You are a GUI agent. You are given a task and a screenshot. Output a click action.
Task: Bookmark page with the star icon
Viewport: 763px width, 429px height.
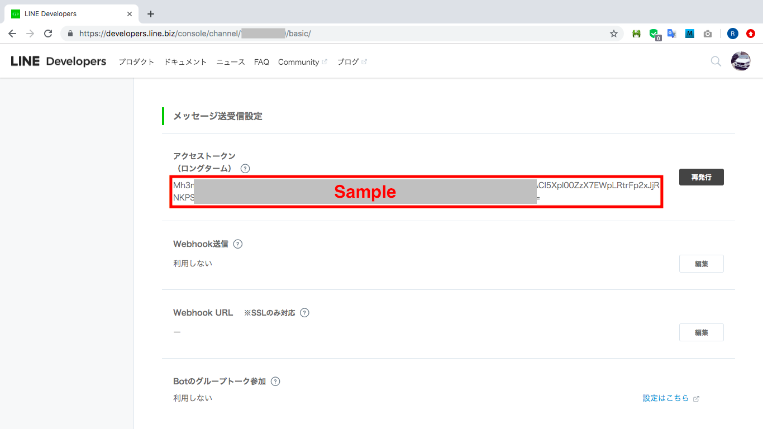coord(614,34)
